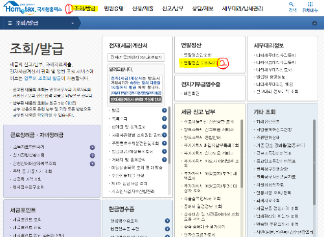Expand the blue bar's round chevron

tap(315, 23)
